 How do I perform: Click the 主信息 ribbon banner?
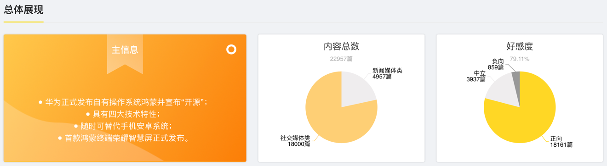[125, 54]
